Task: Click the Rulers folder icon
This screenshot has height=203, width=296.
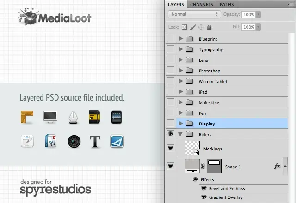Action: pos(189,134)
